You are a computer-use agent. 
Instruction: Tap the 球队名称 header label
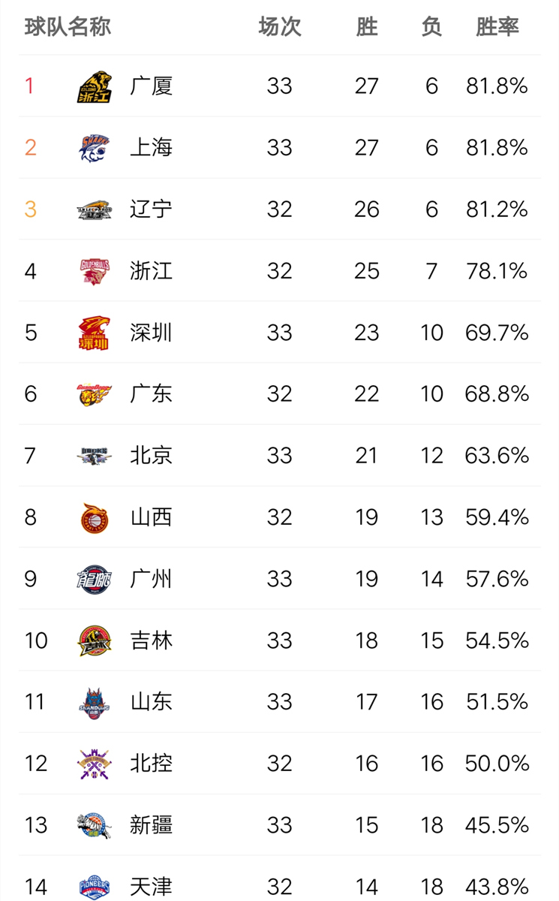(68, 27)
